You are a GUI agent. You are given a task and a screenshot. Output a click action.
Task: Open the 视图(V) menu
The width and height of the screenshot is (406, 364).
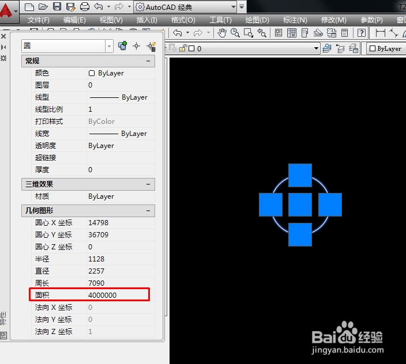(111, 20)
